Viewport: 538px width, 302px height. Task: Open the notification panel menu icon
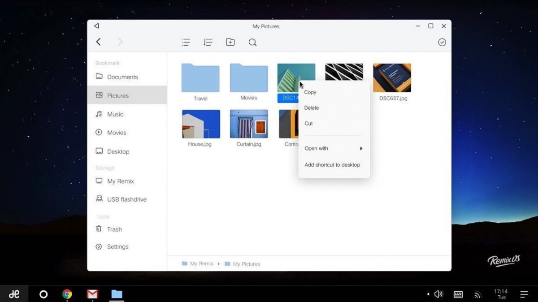coord(524,294)
